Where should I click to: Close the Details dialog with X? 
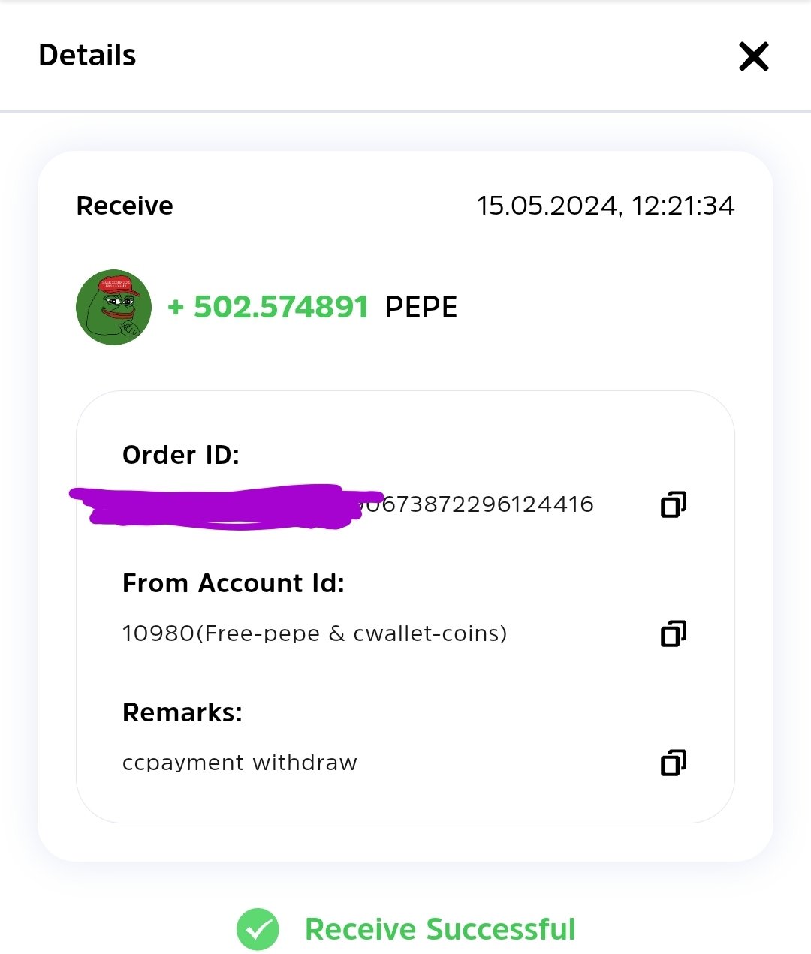(753, 56)
